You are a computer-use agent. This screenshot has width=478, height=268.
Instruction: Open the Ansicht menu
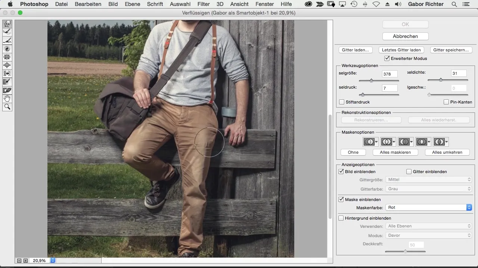click(x=240, y=4)
